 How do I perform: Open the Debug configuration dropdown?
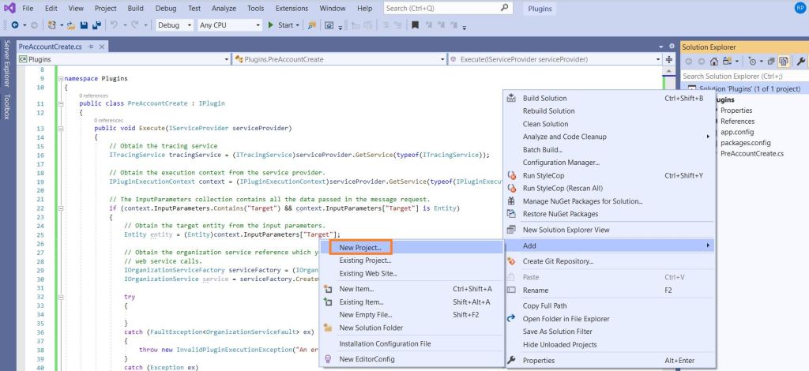[x=175, y=25]
